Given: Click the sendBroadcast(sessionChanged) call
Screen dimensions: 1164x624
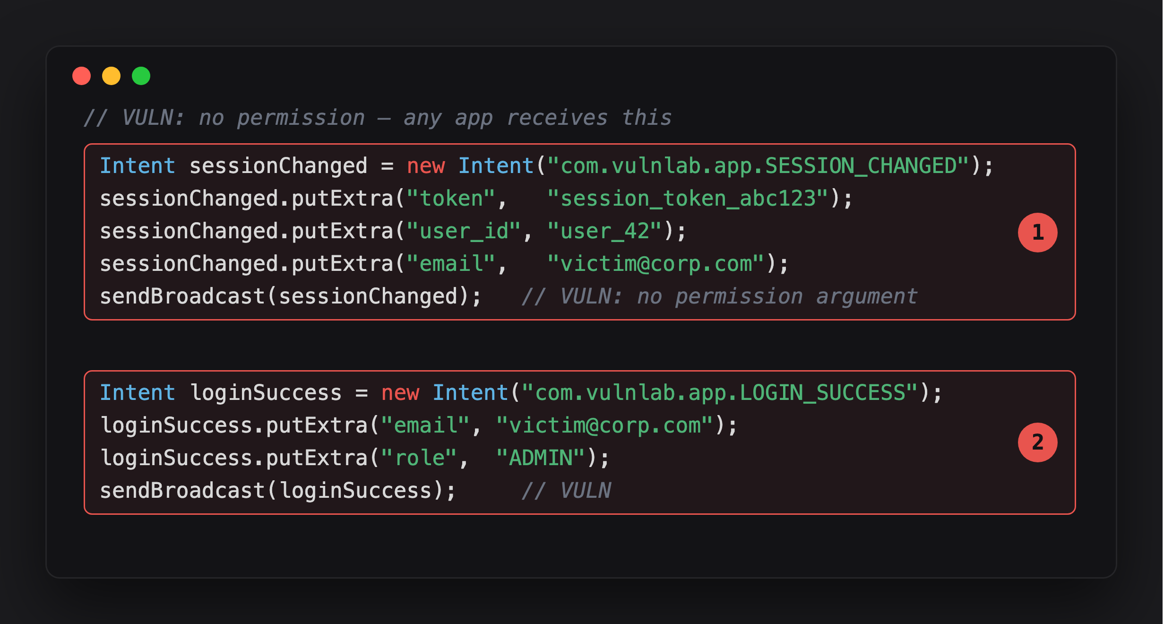Looking at the screenshot, I should (x=291, y=296).
